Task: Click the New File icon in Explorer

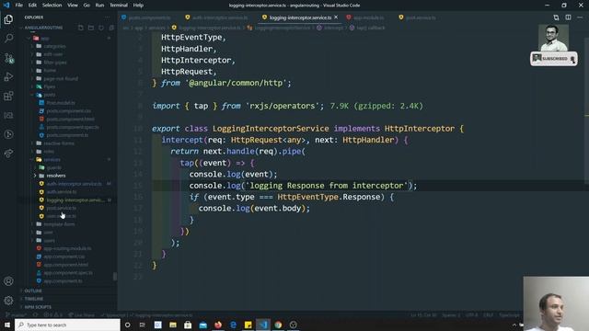Action: coord(81,28)
